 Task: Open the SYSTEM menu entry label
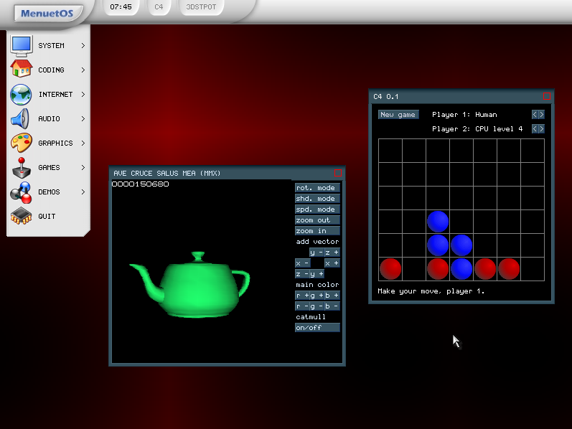pyautogui.click(x=51, y=46)
